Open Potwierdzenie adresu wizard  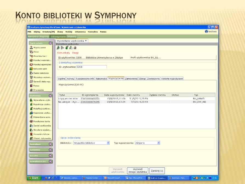coord(41,117)
